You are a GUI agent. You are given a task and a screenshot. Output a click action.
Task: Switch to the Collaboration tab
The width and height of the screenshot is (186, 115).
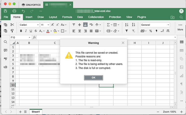coord(96,17)
